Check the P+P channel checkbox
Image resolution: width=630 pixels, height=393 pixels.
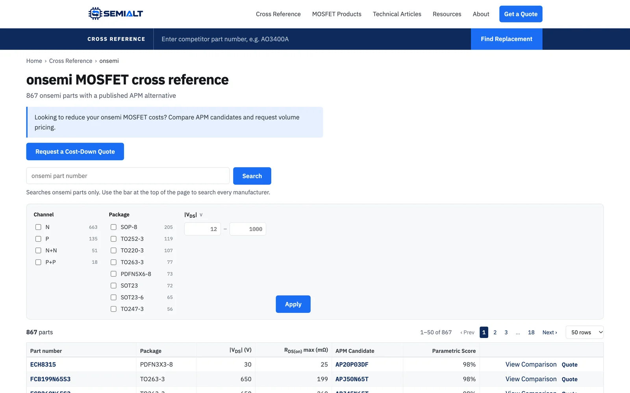pyautogui.click(x=38, y=262)
